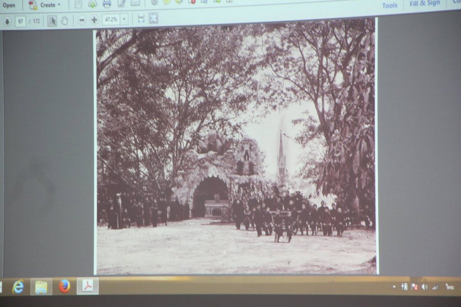The image size is (461, 307).
Task: Open the Tools pane
Action: click(390, 5)
